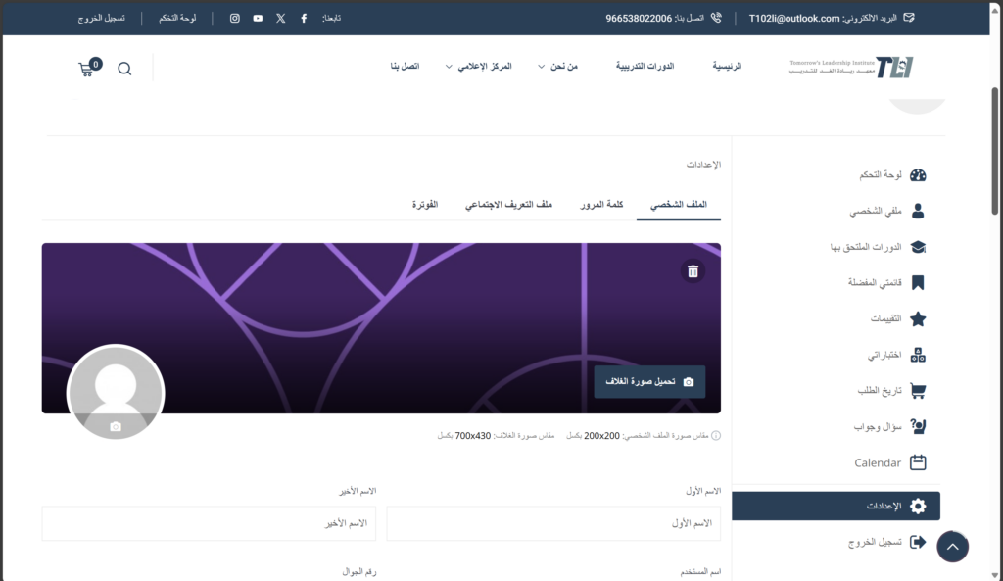Click the search magnifier icon
This screenshot has width=1003, height=581.
(x=124, y=69)
